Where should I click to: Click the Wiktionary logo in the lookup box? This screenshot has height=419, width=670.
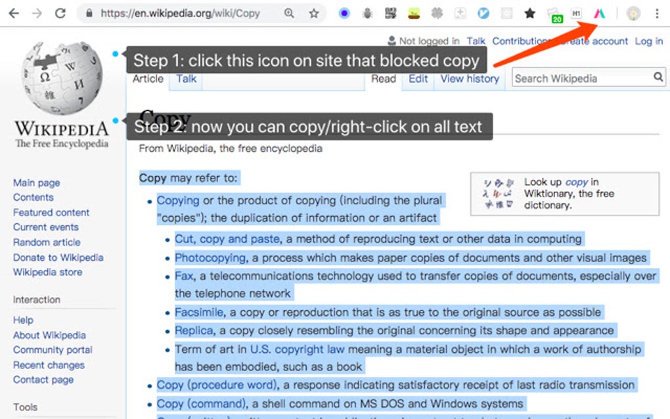[498, 194]
